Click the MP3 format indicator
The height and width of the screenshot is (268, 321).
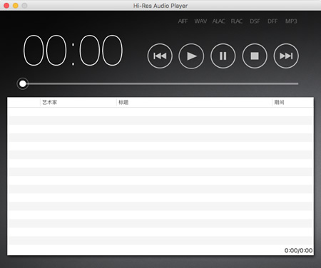click(291, 21)
